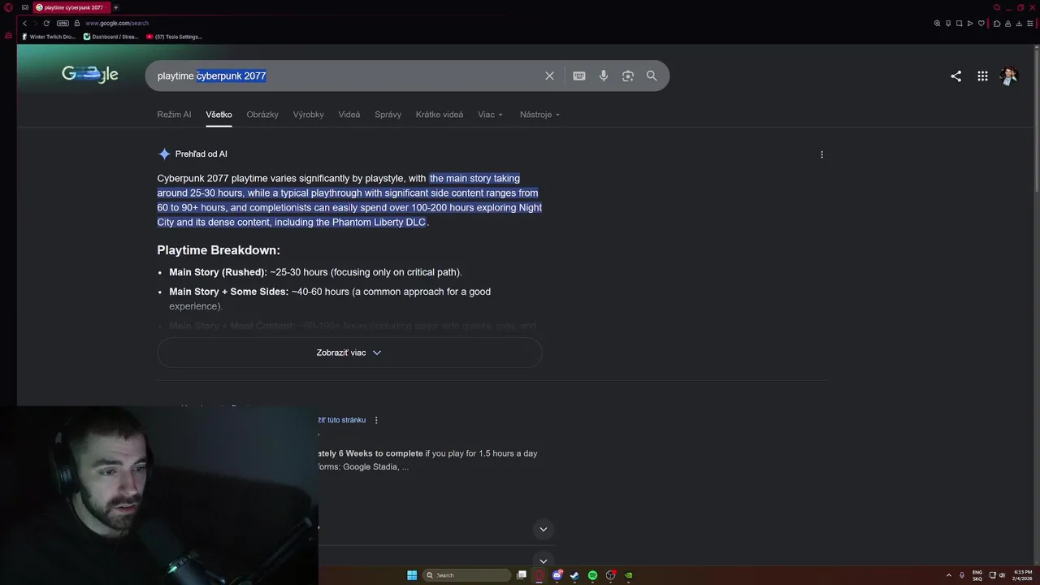Open the on-screen keyboard input tool
Image resolution: width=1040 pixels, height=585 pixels.
click(579, 76)
